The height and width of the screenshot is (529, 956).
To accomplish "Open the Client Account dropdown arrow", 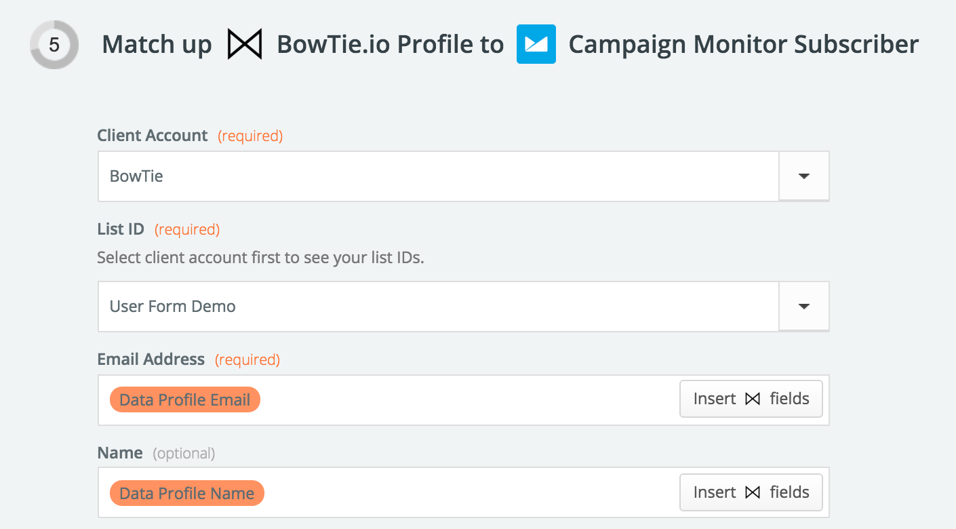I will (804, 176).
